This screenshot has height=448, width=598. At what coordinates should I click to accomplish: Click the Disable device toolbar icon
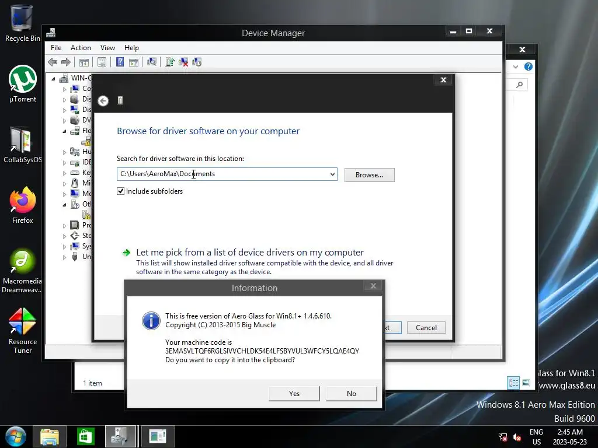(197, 62)
